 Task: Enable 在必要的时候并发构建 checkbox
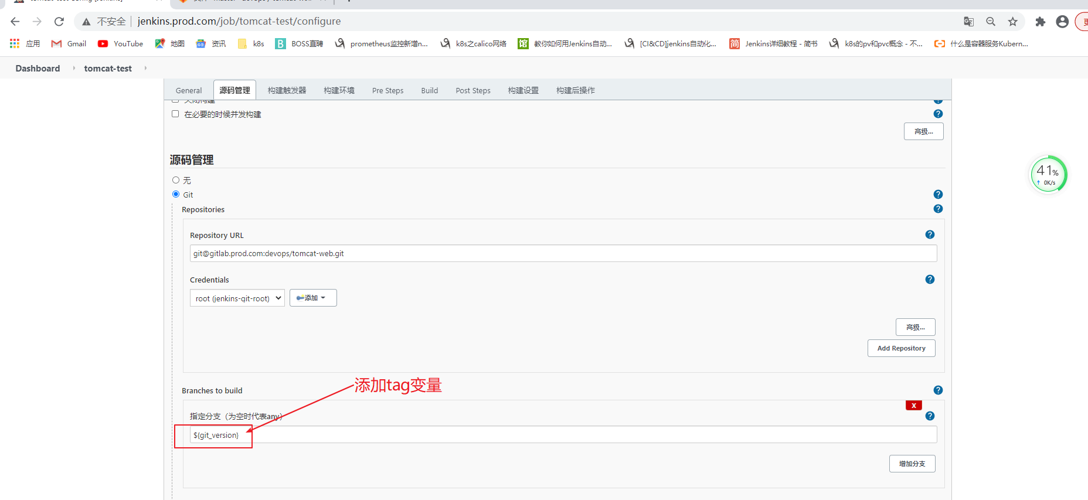[175, 114]
